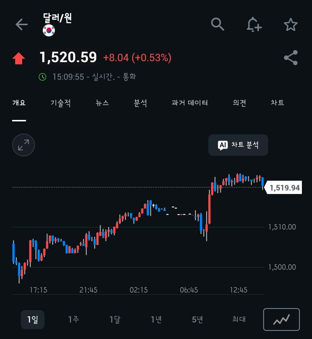Add to watchlist with star icon

291,25
